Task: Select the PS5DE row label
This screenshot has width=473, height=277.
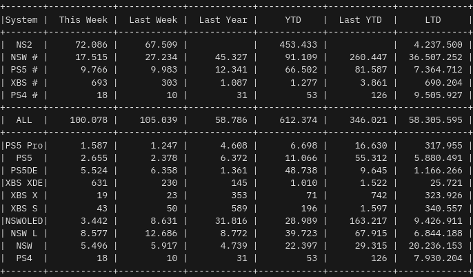Action: pos(24,171)
